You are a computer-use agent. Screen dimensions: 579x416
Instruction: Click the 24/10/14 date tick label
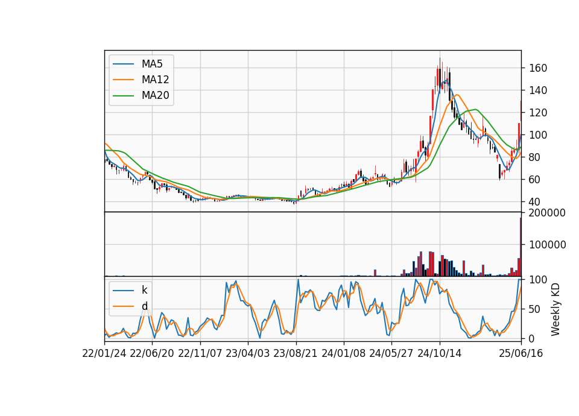(440, 353)
